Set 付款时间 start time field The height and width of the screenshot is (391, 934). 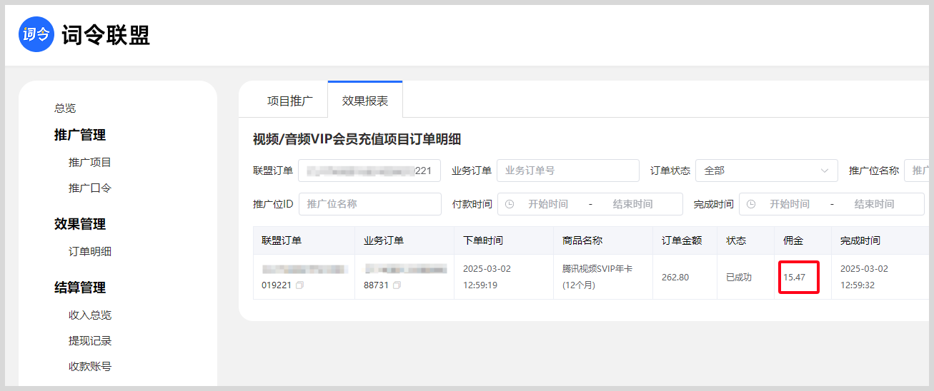tap(548, 204)
